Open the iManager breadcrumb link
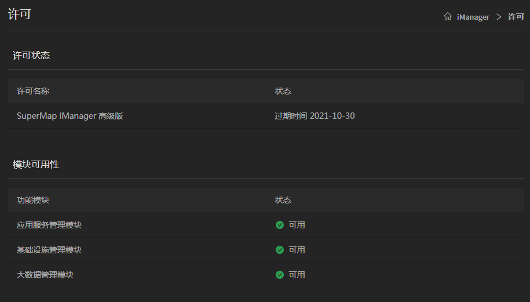This screenshot has width=530, height=302. click(473, 17)
